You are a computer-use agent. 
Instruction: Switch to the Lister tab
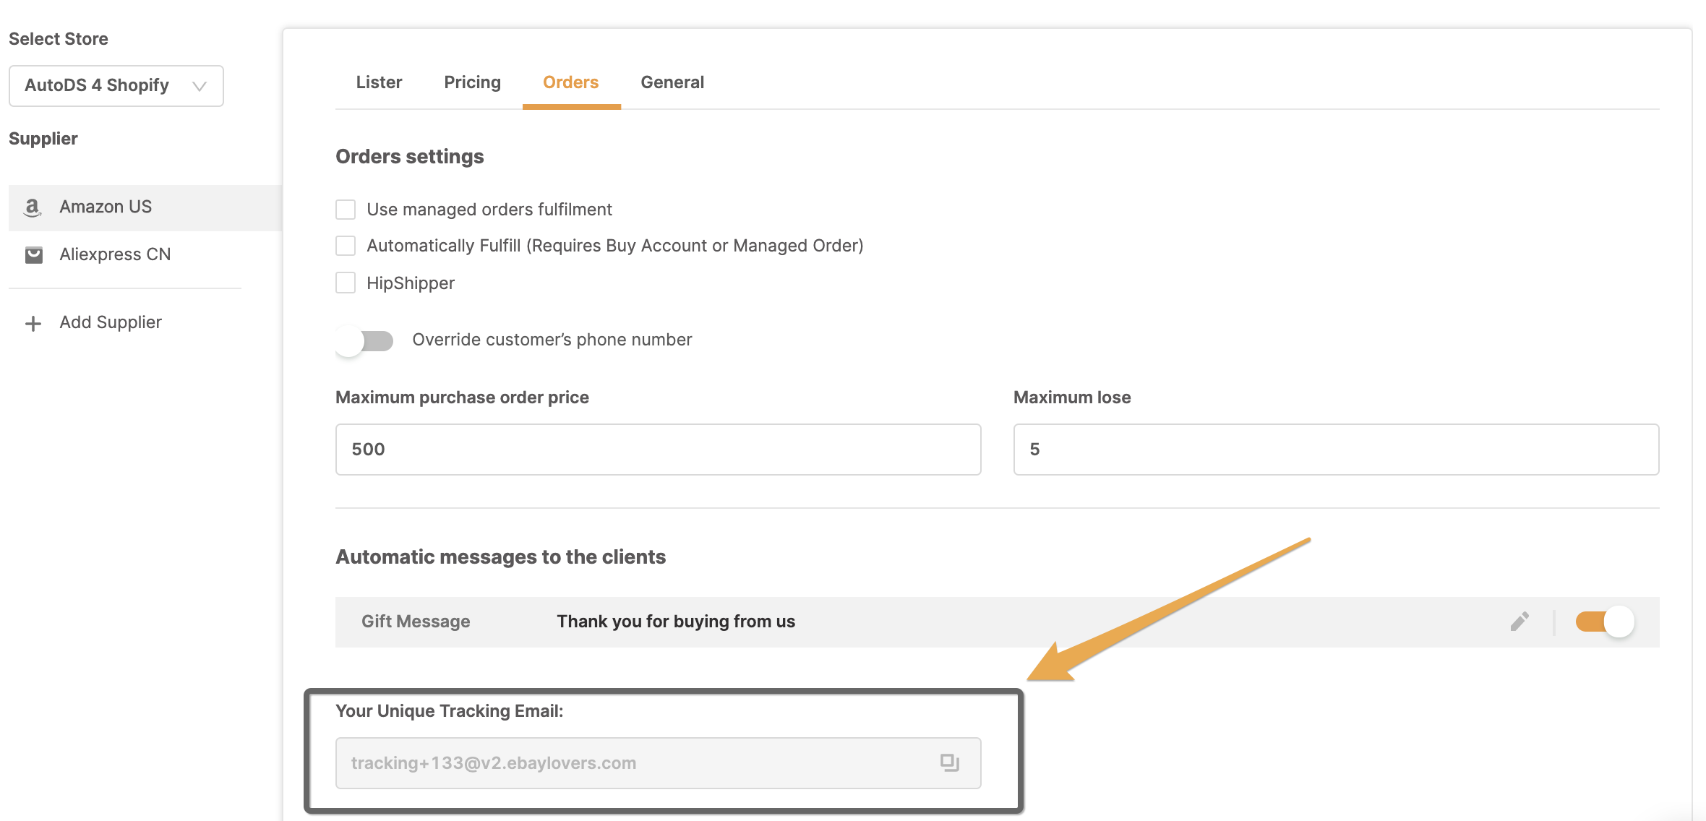coord(379,82)
